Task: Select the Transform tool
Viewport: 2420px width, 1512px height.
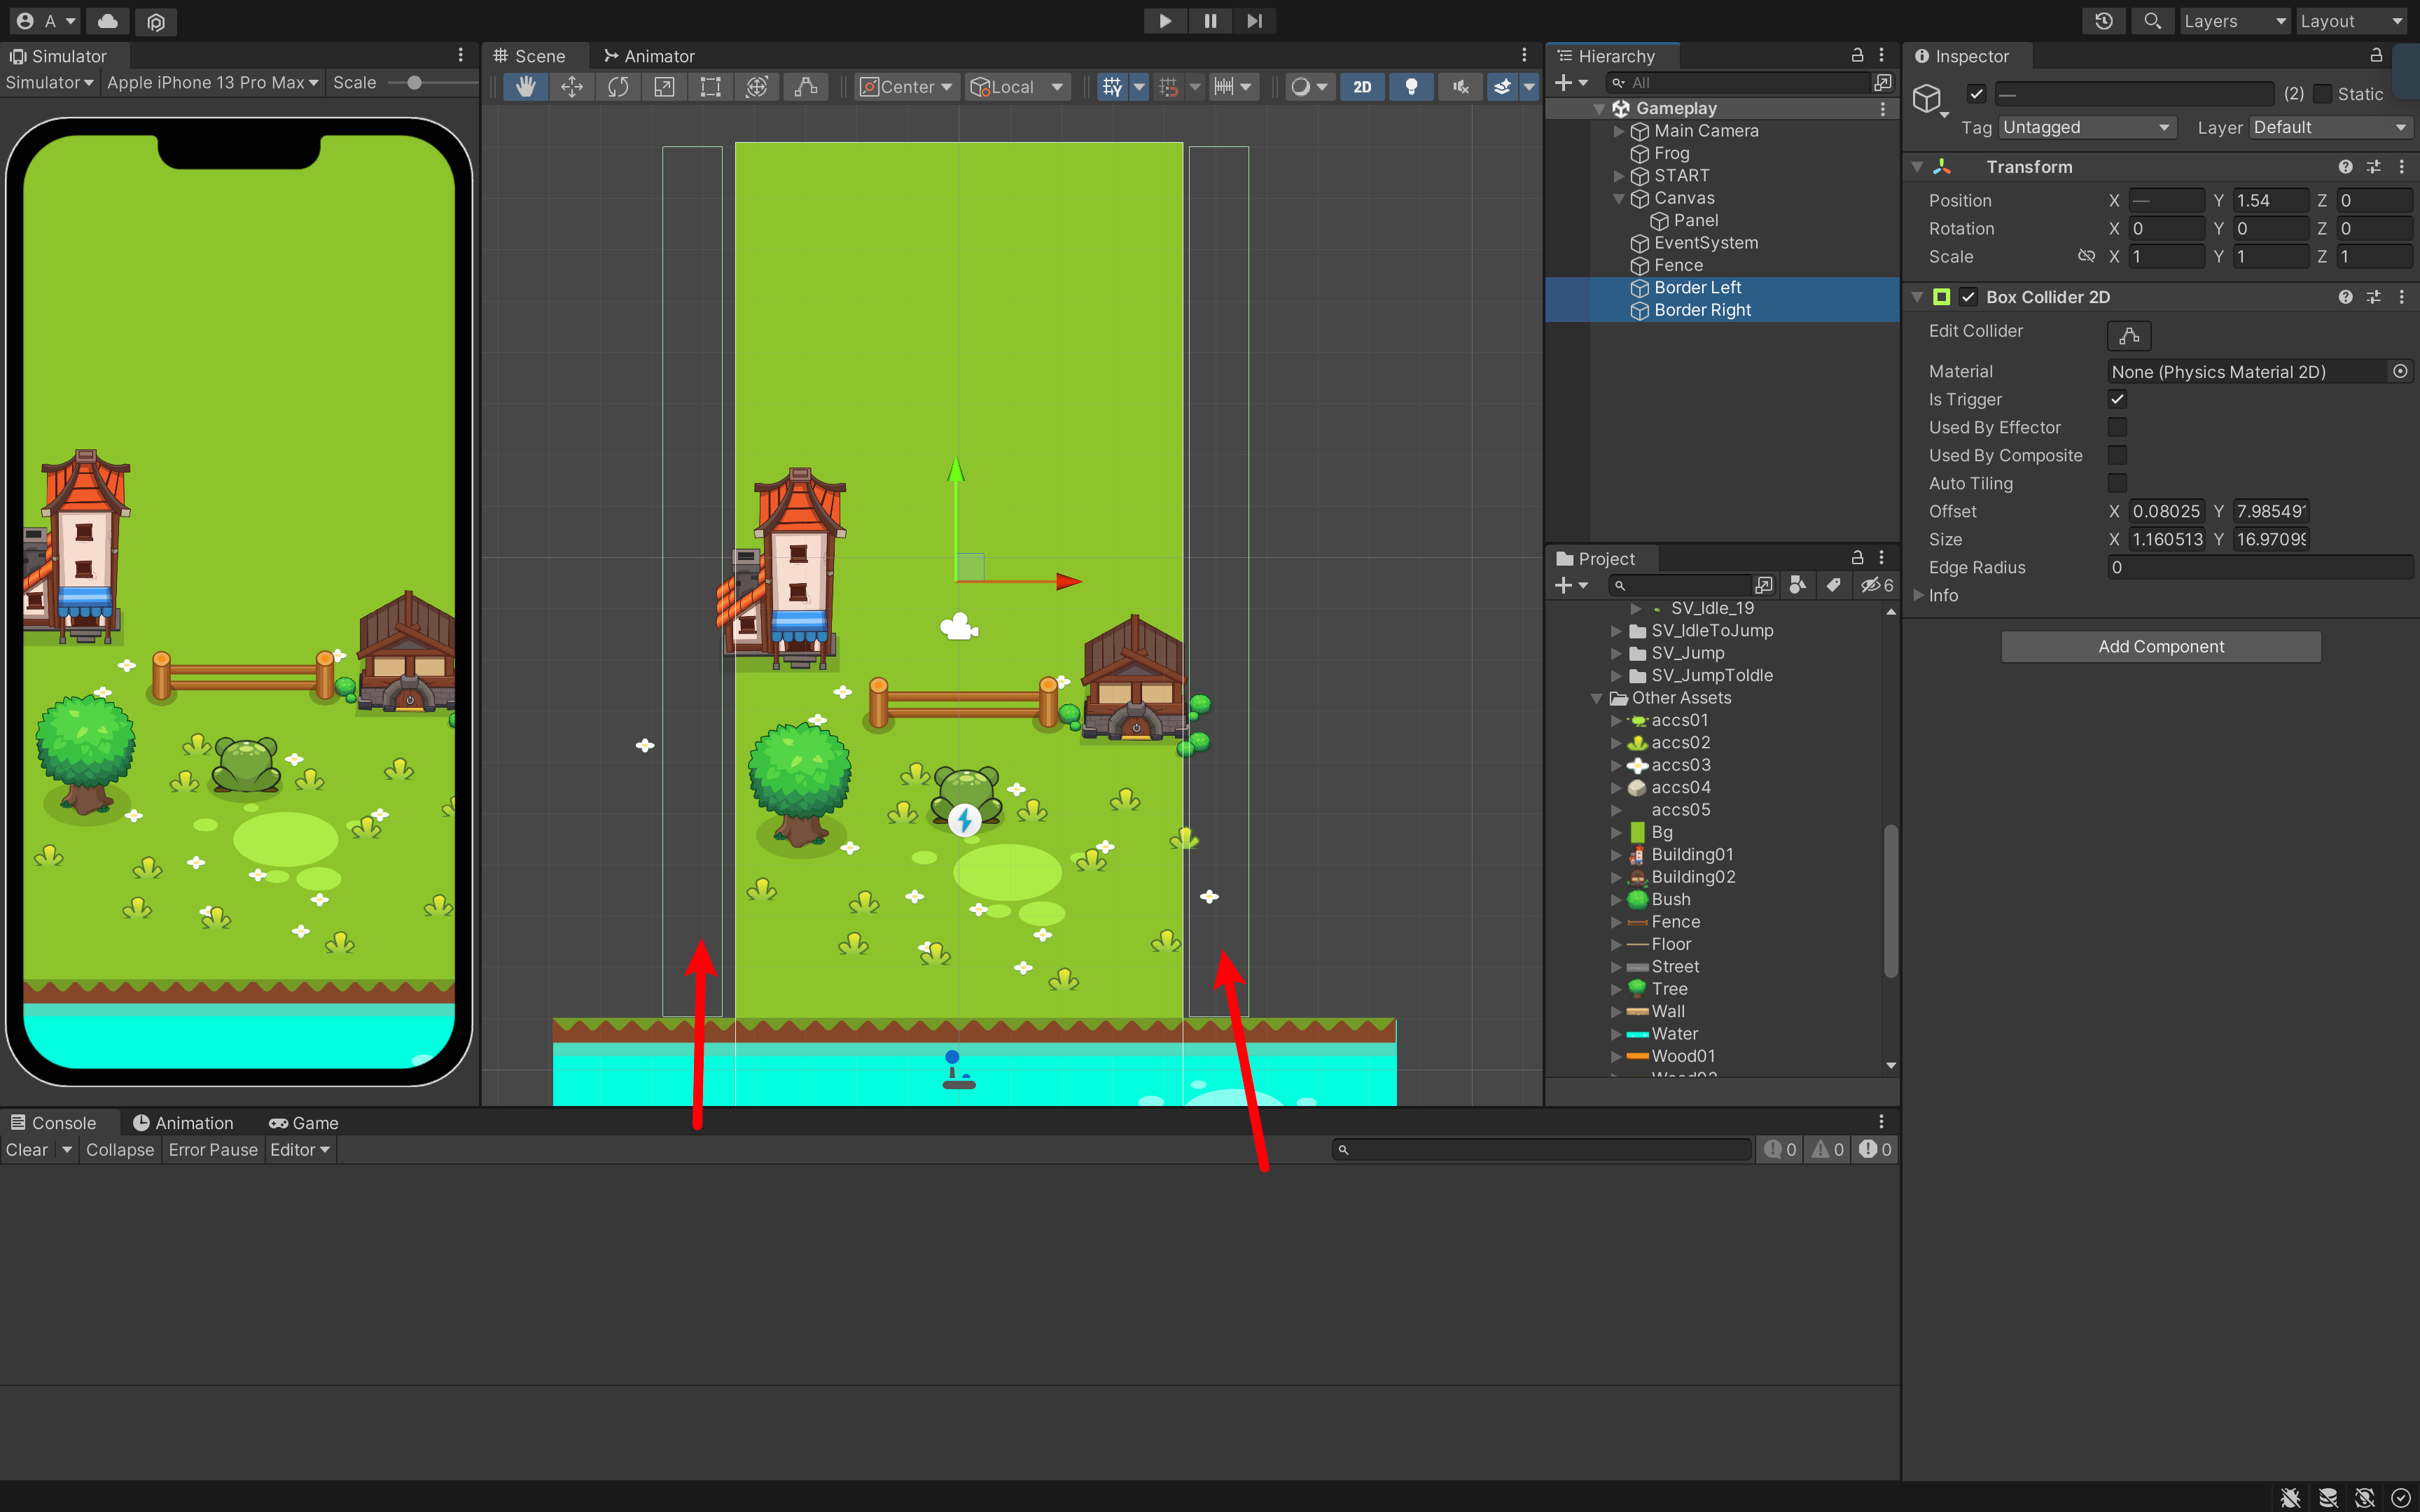Action: 757,87
